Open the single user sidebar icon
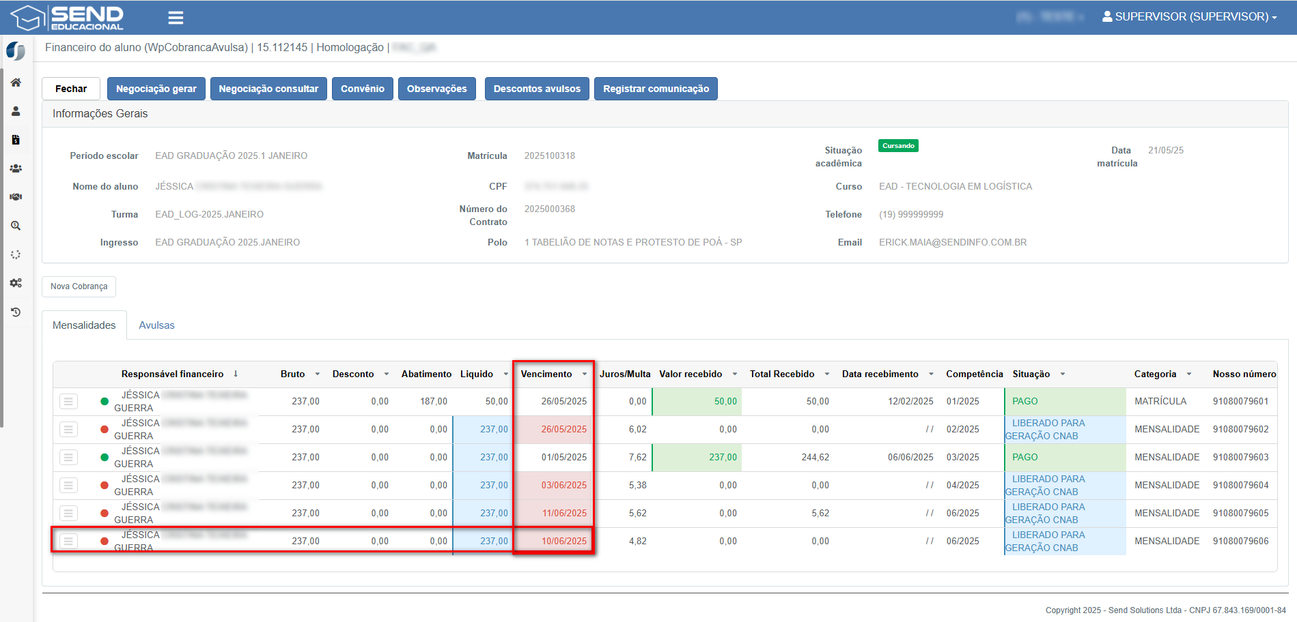This screenshot has width=1297, height=622. pos(16,111)
